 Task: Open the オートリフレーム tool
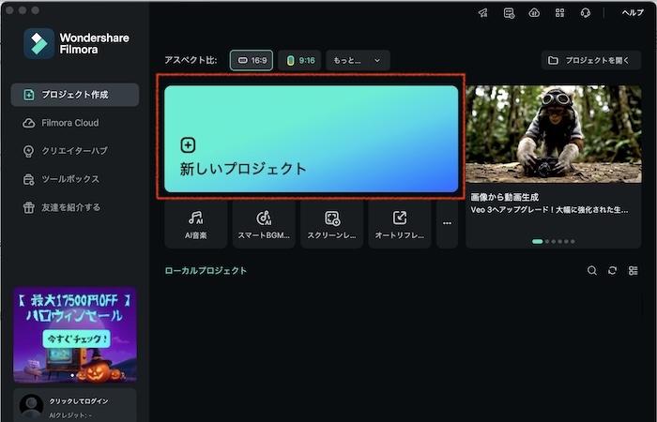(x=399, y=224)
